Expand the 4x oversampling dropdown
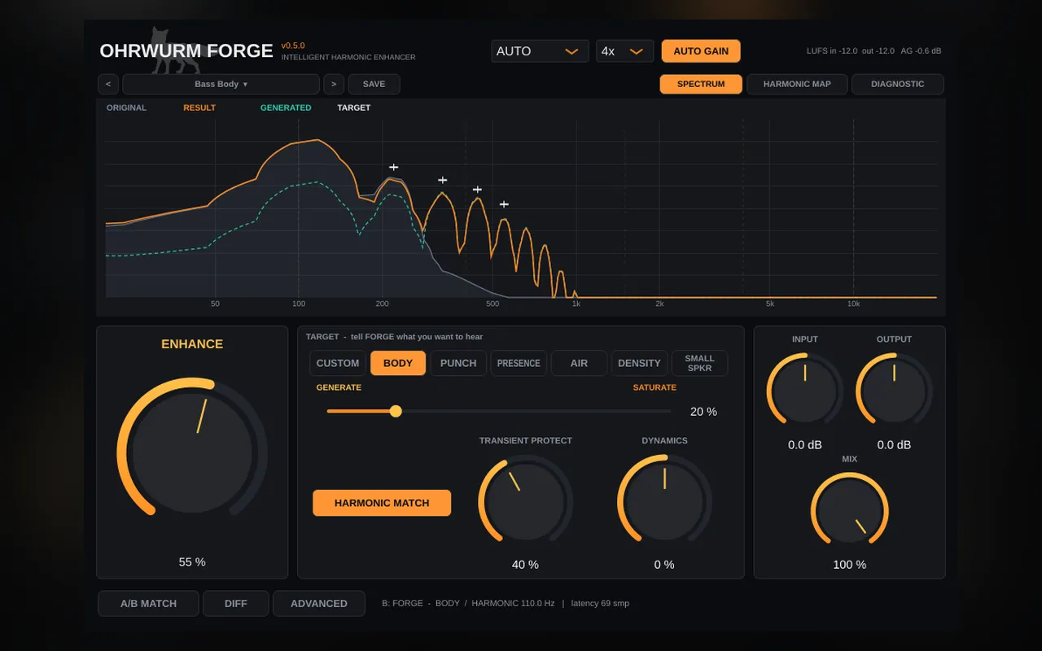Screen dimensions: 1042x651 tap(624, 51)
